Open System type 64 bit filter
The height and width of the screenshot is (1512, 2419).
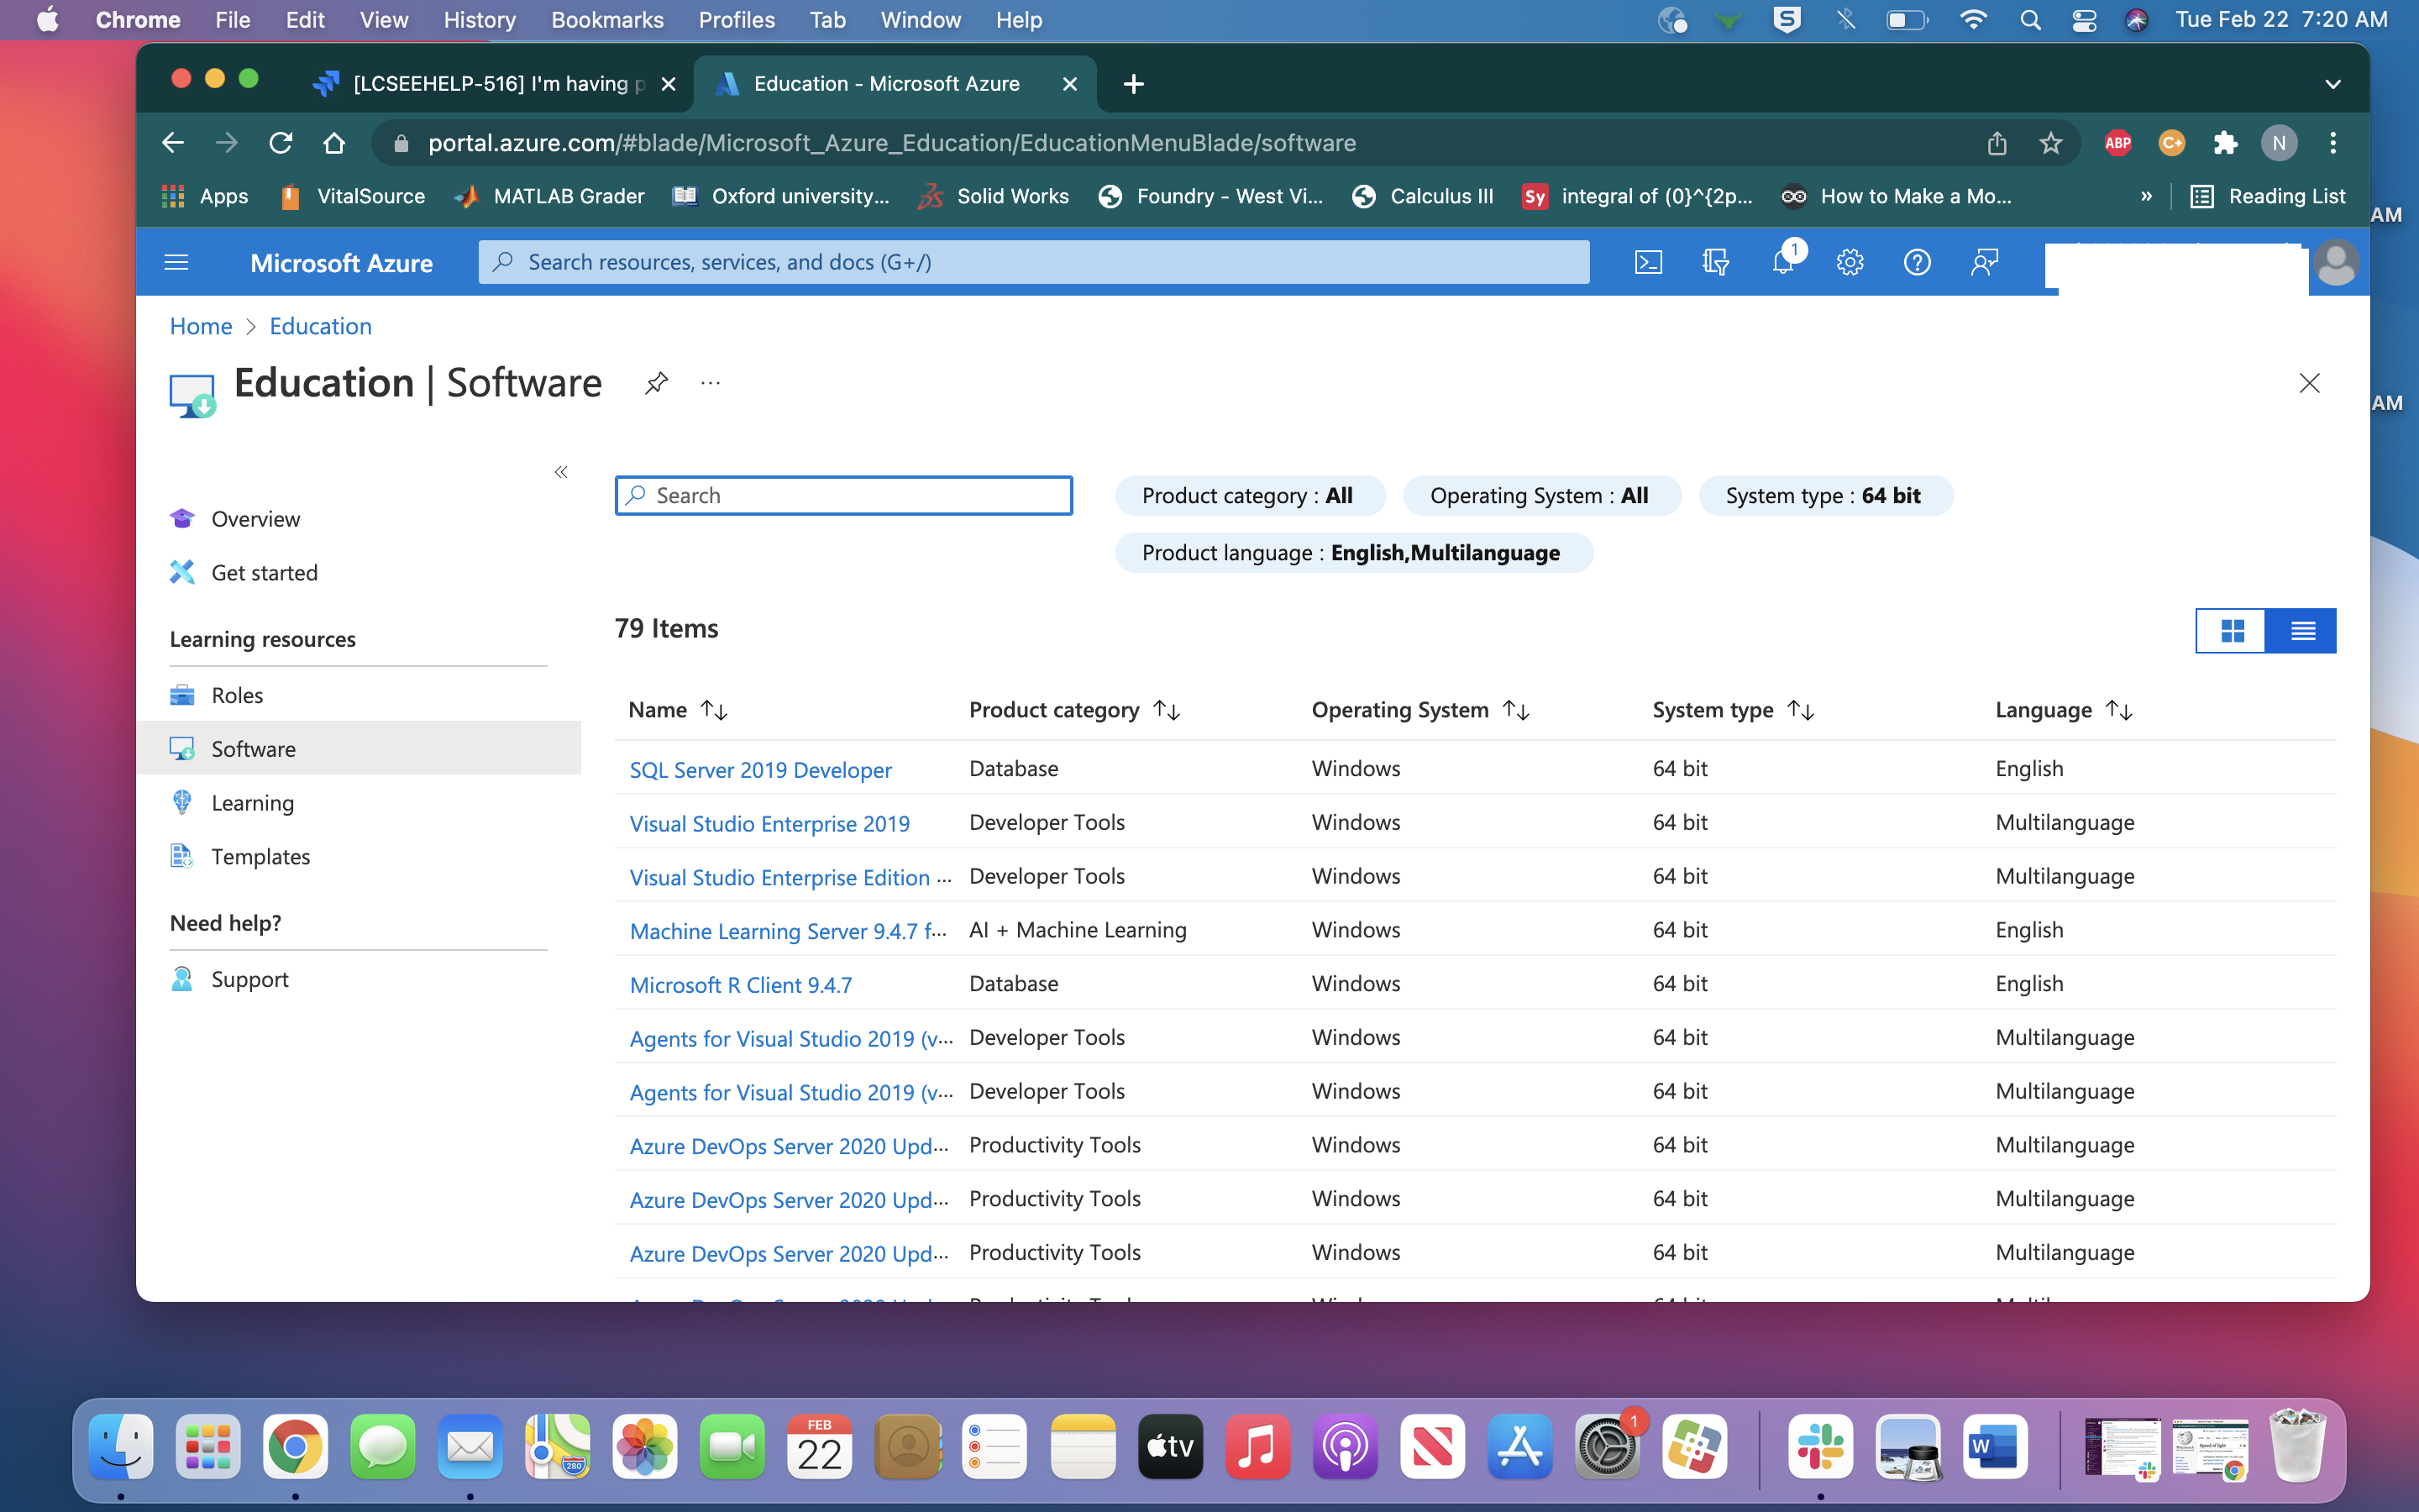click(x=1825, y=496)
